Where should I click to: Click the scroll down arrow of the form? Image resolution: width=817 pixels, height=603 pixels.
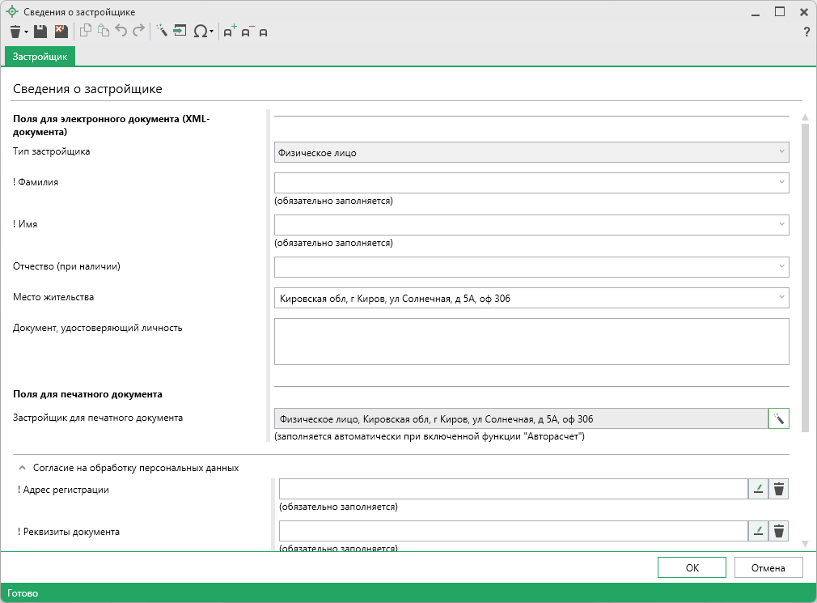click(x=804, y=544)
